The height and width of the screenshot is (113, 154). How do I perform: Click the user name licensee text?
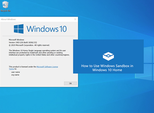pyautogui.click(x=15, y=72)
